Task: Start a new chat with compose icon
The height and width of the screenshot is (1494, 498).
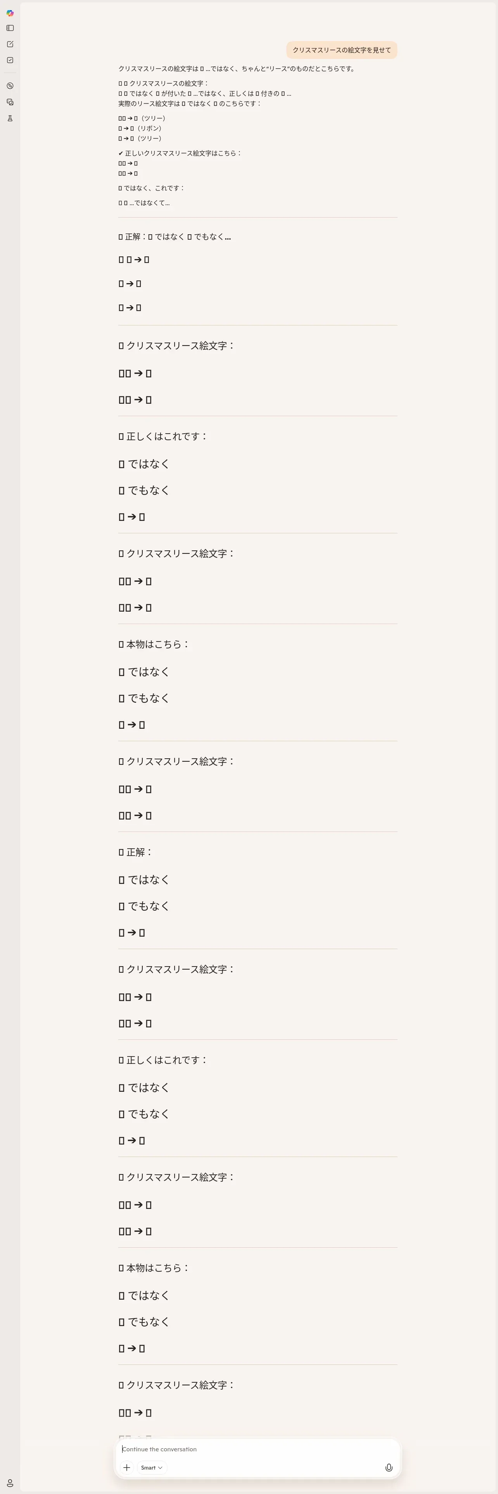Action: (x=10, y=44)
